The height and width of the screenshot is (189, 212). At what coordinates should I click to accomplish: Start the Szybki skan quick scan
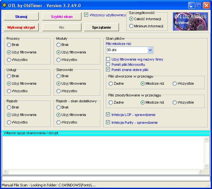point(62,17)
